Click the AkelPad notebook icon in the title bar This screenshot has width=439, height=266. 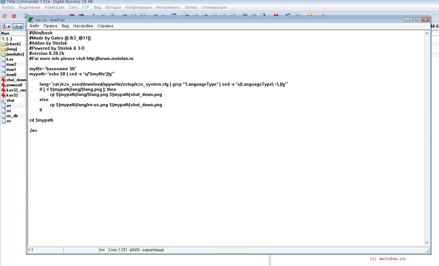[x=31, y=20]
